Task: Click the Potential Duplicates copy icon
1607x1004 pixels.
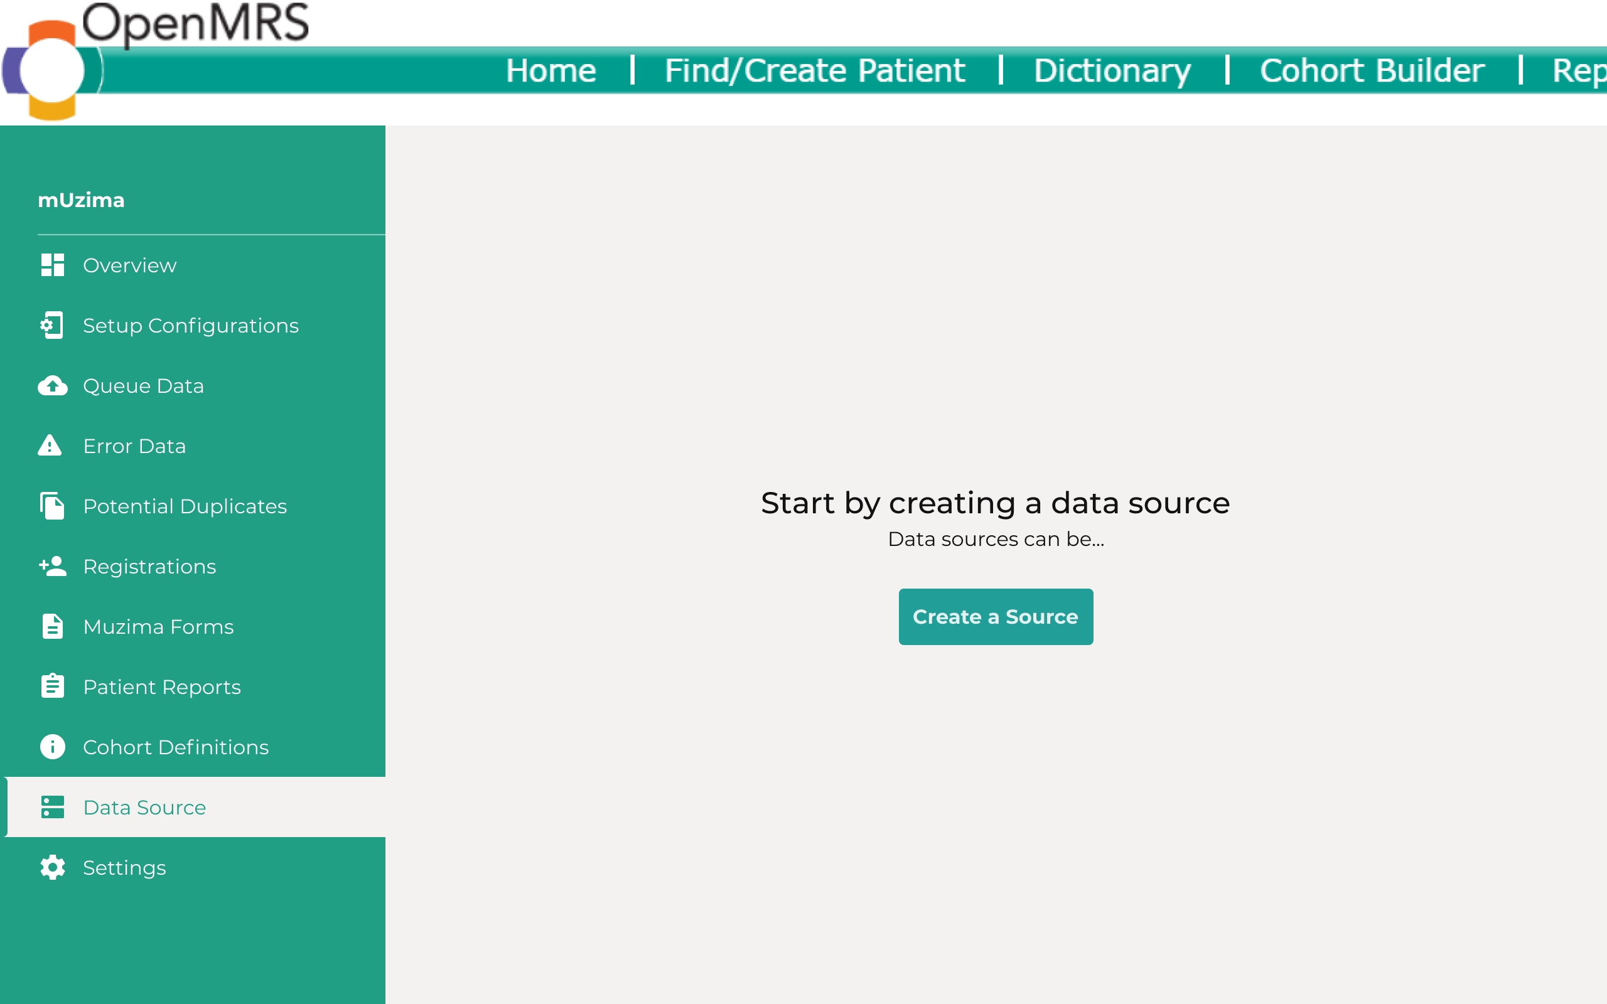Action: click(x=53, y=506)
